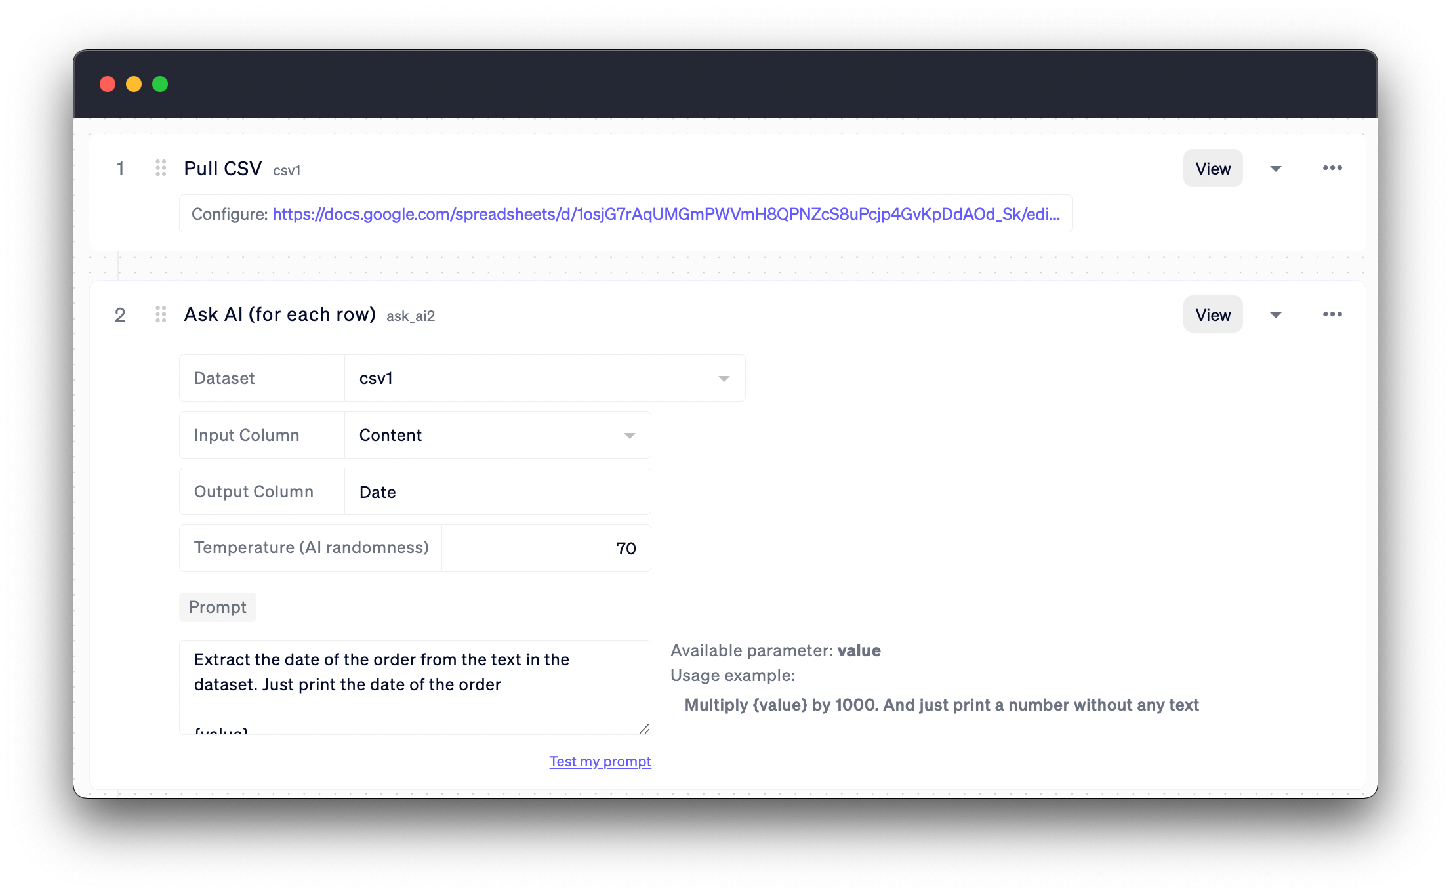Select the Prompt tab label

coord(218,608)
